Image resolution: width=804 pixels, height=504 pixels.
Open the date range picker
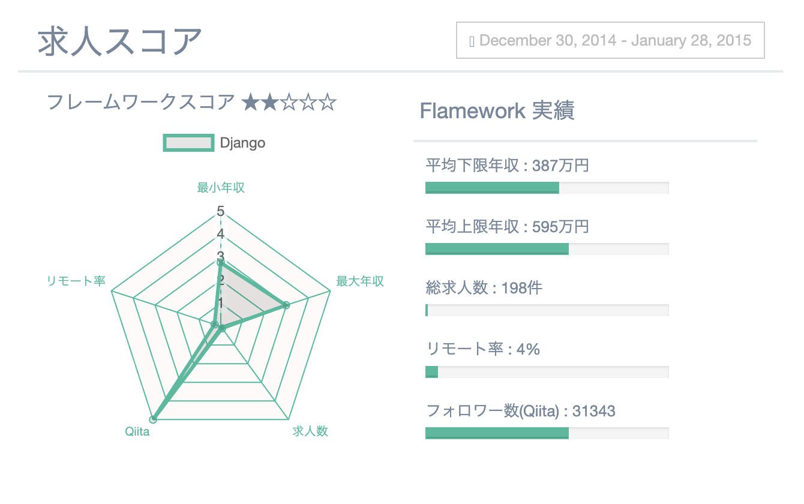pos(610,40)
